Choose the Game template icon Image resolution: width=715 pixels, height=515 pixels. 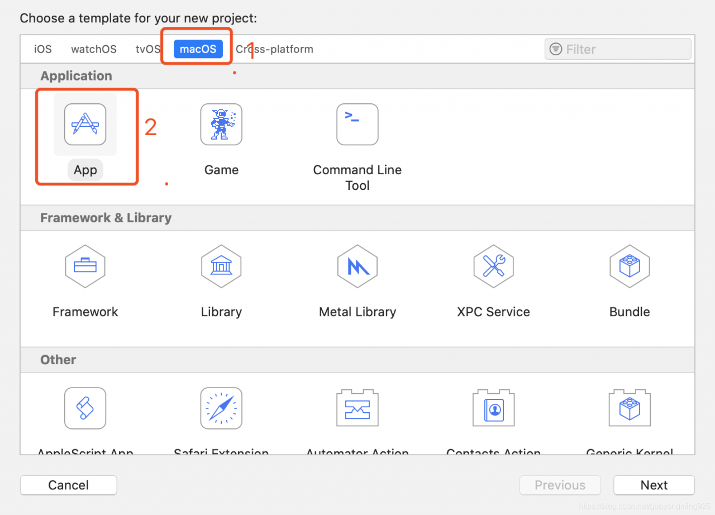(221, 125)
